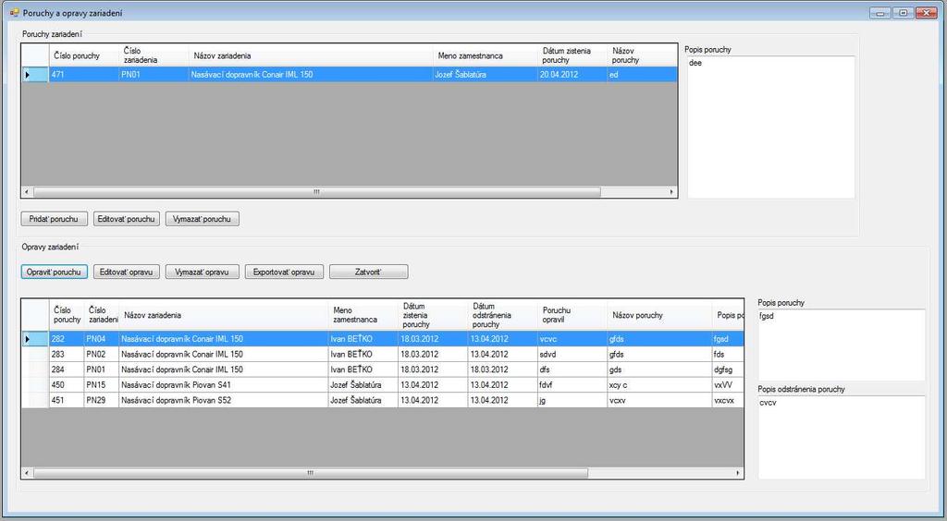Click left arrow of upper grid scrollbar
The width and height of the screenshot is (947, 521).
[27, 192]
